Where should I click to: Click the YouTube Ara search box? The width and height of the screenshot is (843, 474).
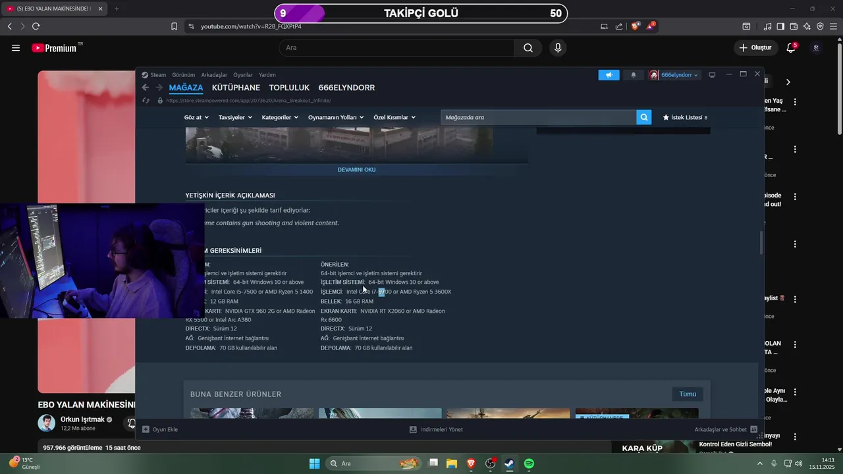coord(396,48)
